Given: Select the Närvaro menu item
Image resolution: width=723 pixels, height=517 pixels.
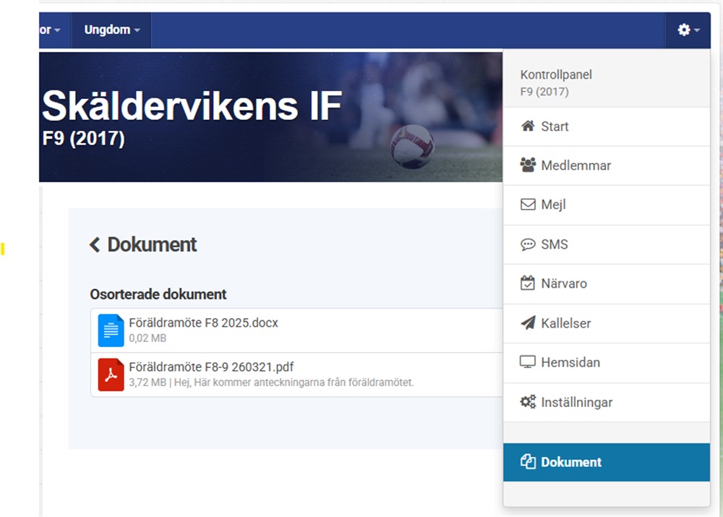Looking at the screenshot, I should pos(564,283).
